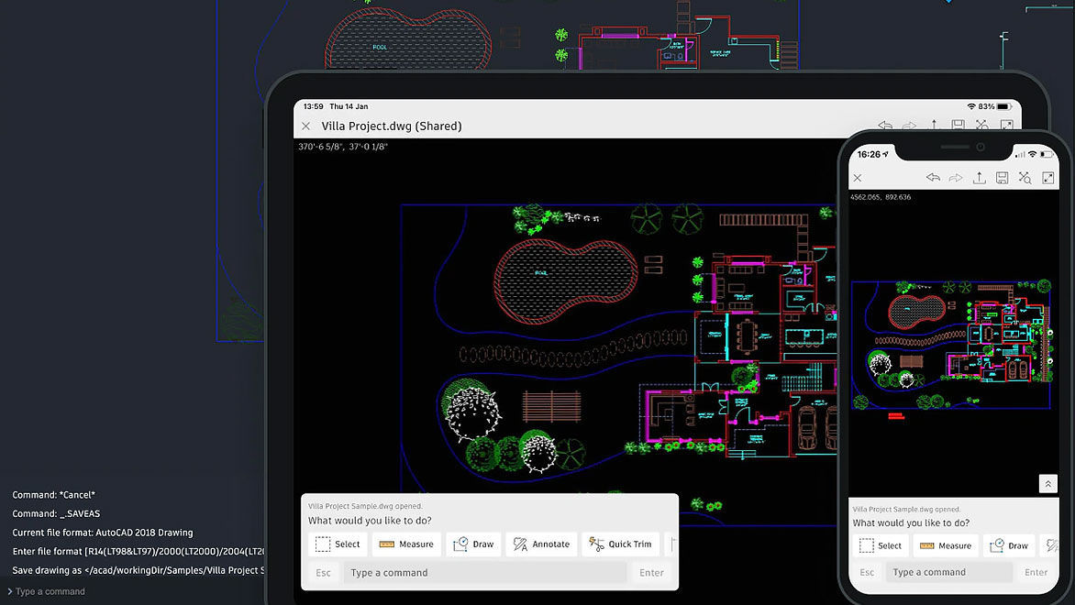This screenshot has height=605, width=1075.
Task: Tap the Select button on the iPhone
Action: click(880, 545)
